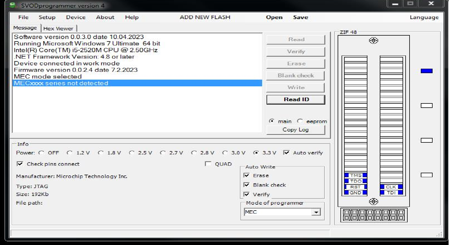This screenshot has height=245, width=450.
Task: Select the Intel Core CPU log line
Action: pyautogui.click(x=137, y=50)
